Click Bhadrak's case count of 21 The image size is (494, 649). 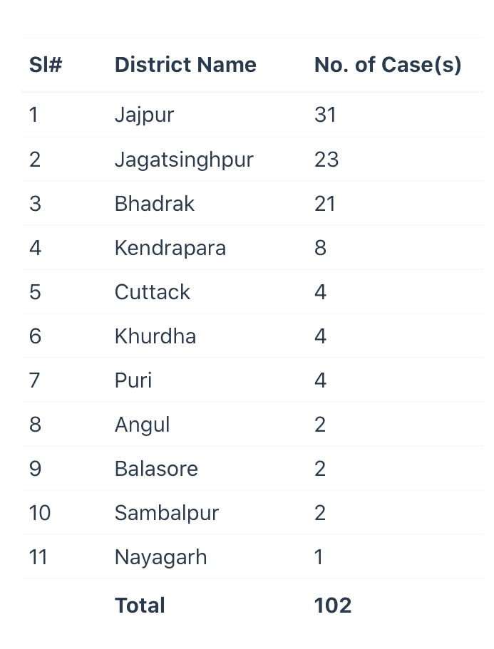(x=325, y=204)
